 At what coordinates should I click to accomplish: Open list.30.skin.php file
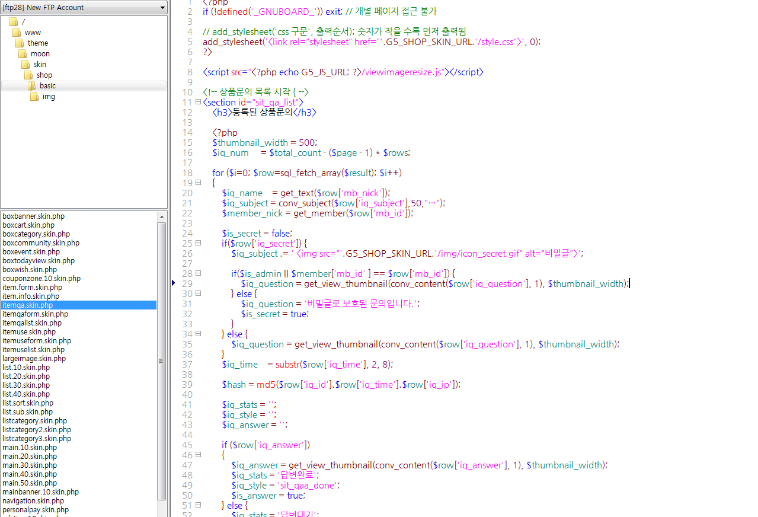coord(26,385)
